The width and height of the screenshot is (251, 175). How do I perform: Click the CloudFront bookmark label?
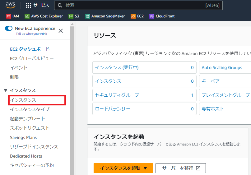[165, 16]
